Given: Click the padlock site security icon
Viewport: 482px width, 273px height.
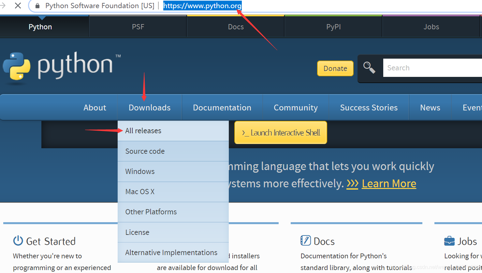Looking at the screenshot, I should (x=37, y=6).
